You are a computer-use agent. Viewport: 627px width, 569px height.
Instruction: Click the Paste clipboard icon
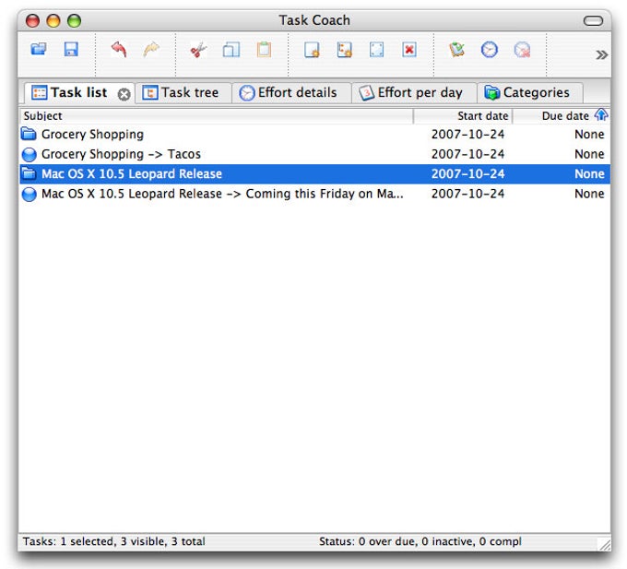[x=264, y=50]
